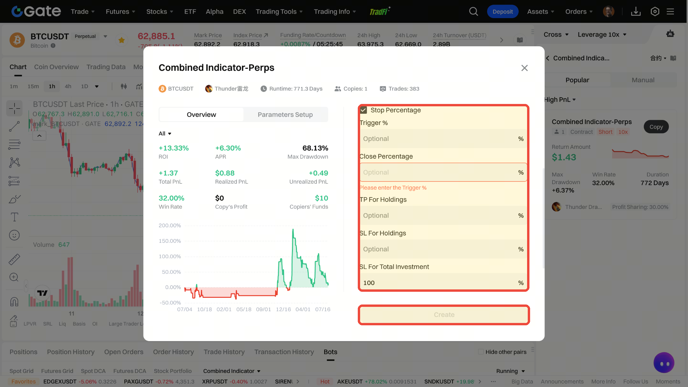
Task: Open the Leverage 10x dropdown
Action: pos(602,35)
